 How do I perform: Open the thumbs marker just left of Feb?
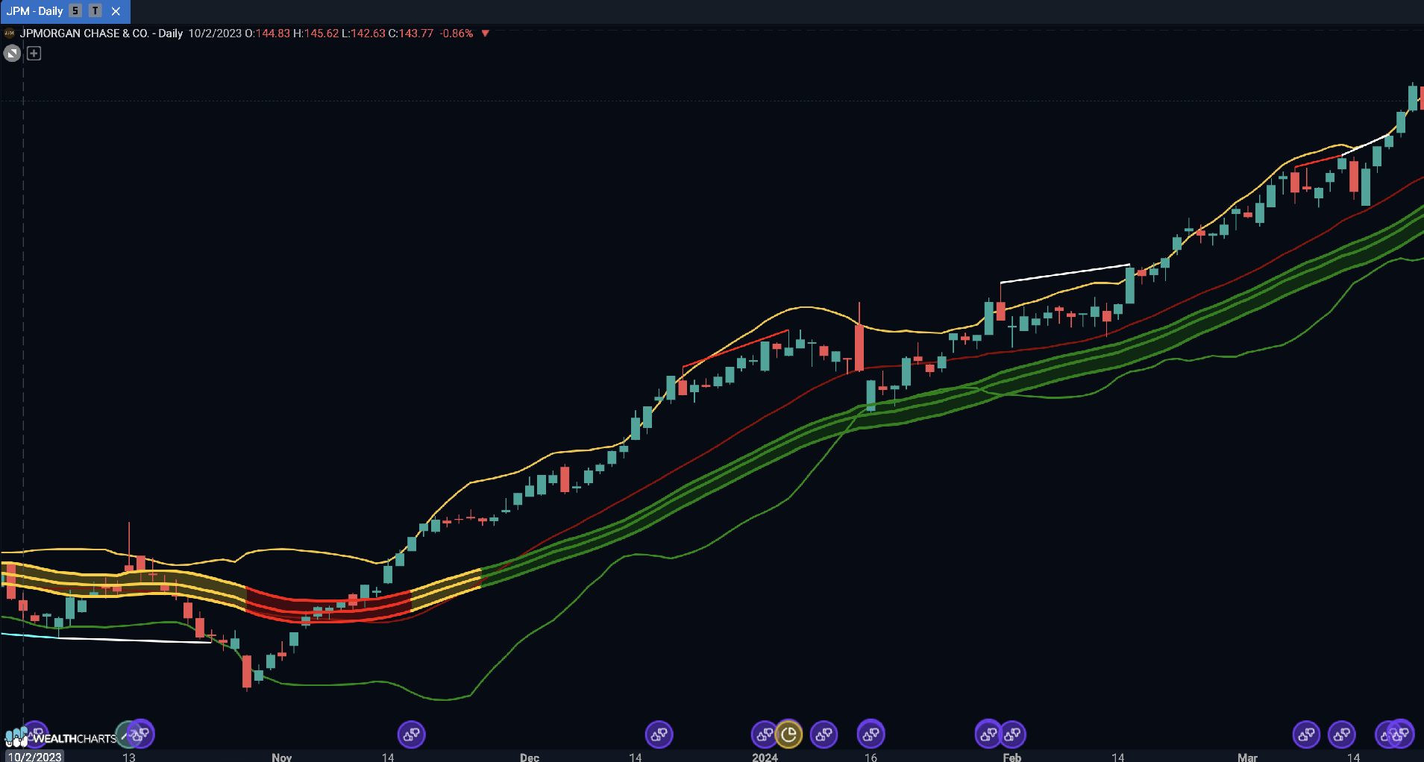pos(987,734)
